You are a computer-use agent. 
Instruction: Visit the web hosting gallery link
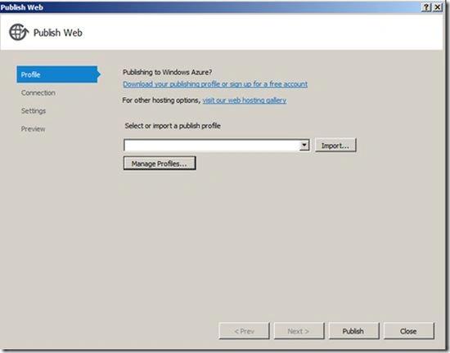(x=245, y=101)
